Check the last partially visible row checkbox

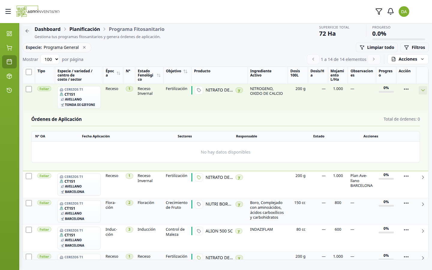[x=29, y=257]
